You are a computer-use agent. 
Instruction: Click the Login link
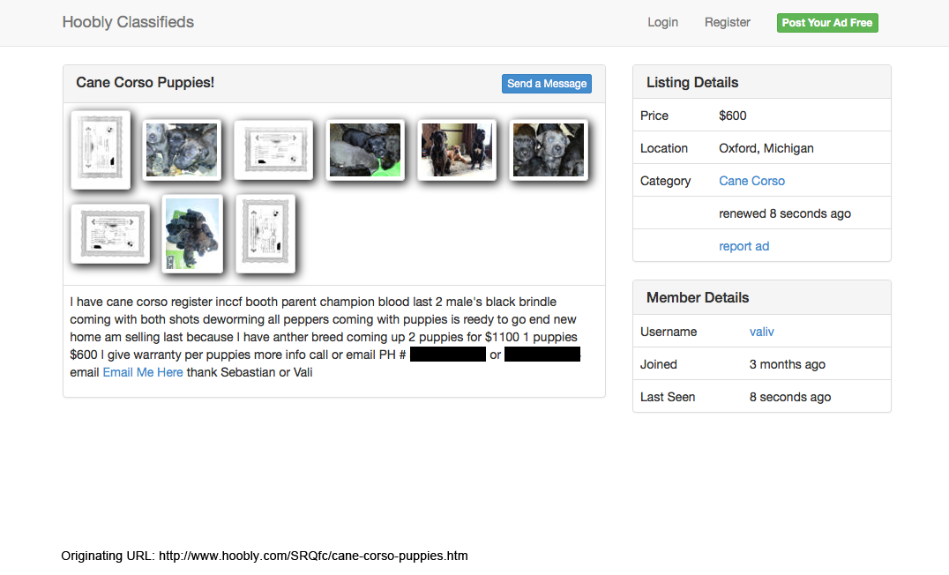(662, 22)
